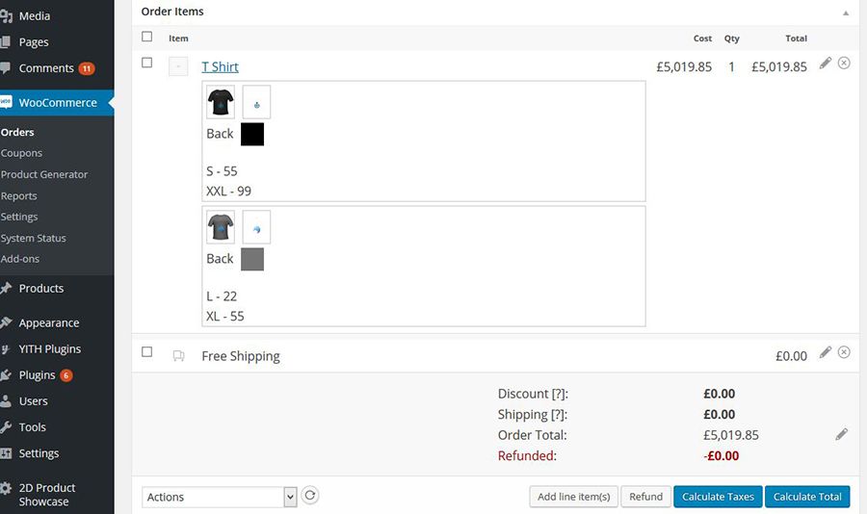This screenshot has height=514, width=867.
Task: Tick the select-all checkbox beside Item header
Action: pyautogui.click(x=146, y=37)
